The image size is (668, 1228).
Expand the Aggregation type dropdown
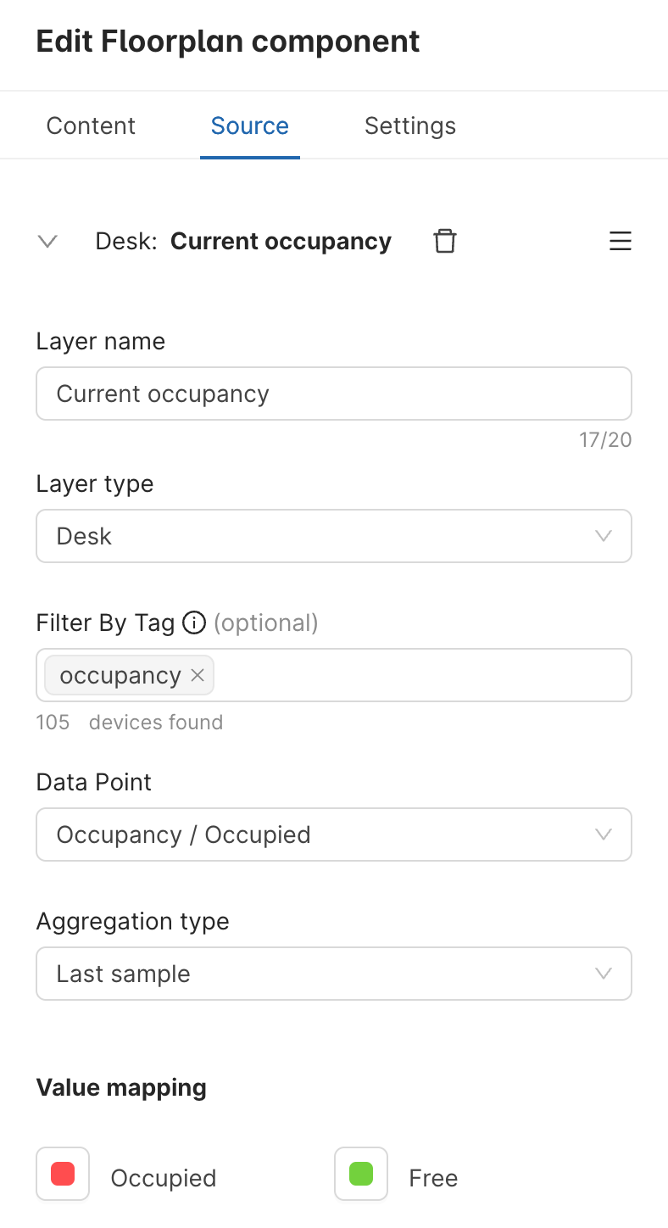pyautogui.click(x=334, y=974)
